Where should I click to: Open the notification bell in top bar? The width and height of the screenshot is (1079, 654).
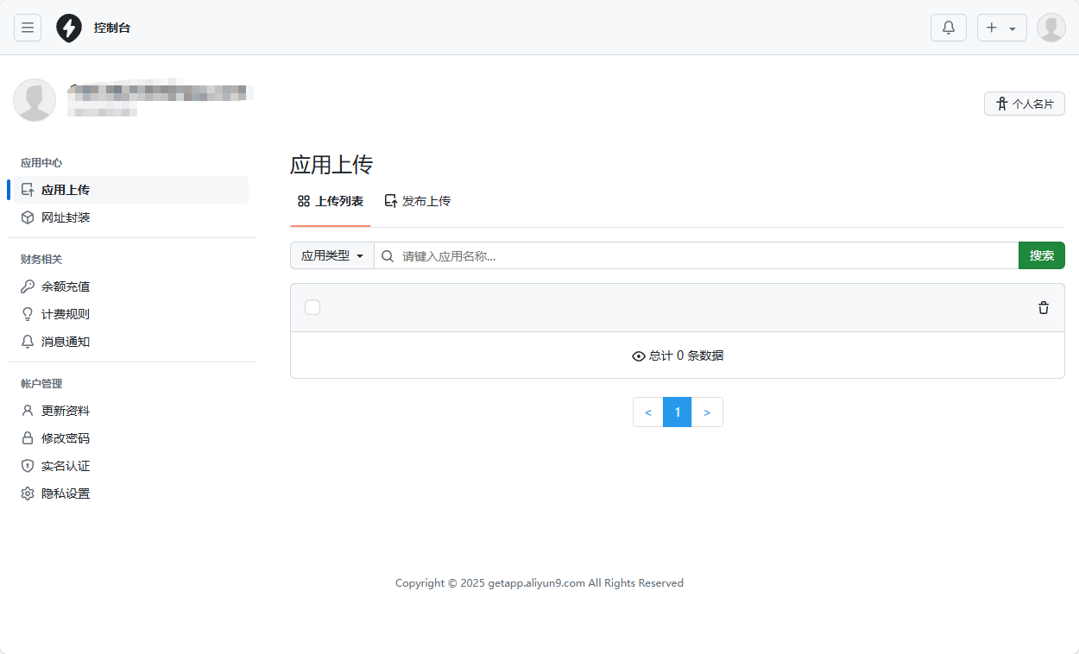pyautogui.click(x=948, y=27)
